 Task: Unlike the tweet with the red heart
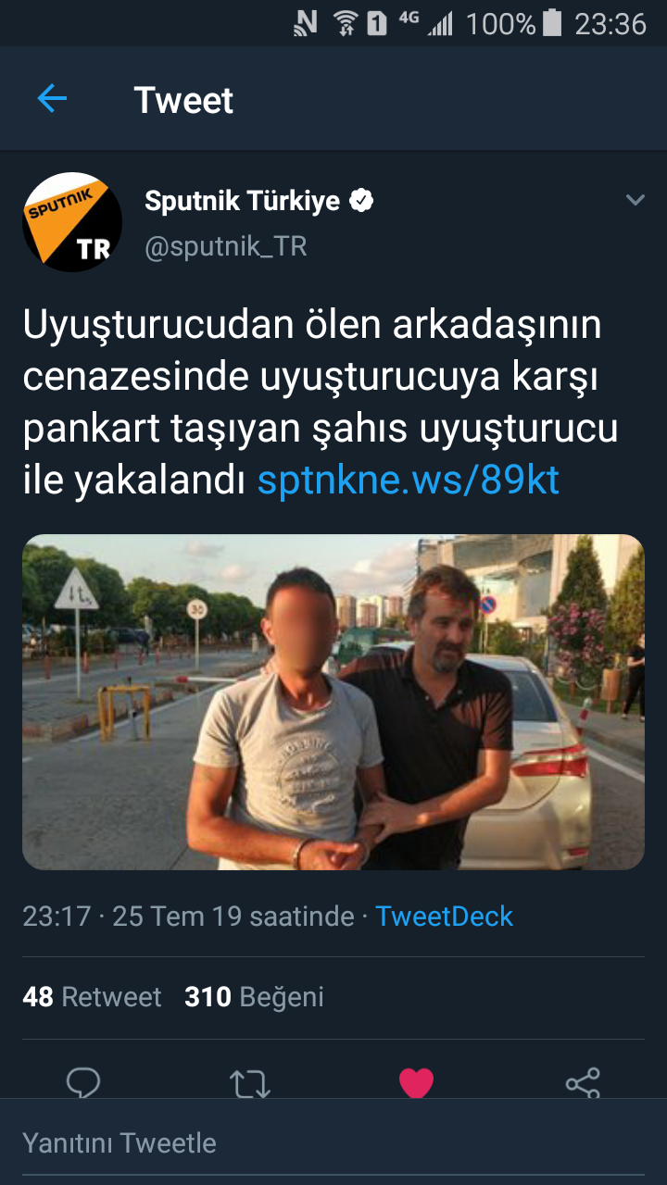[x=416, y=1083]
